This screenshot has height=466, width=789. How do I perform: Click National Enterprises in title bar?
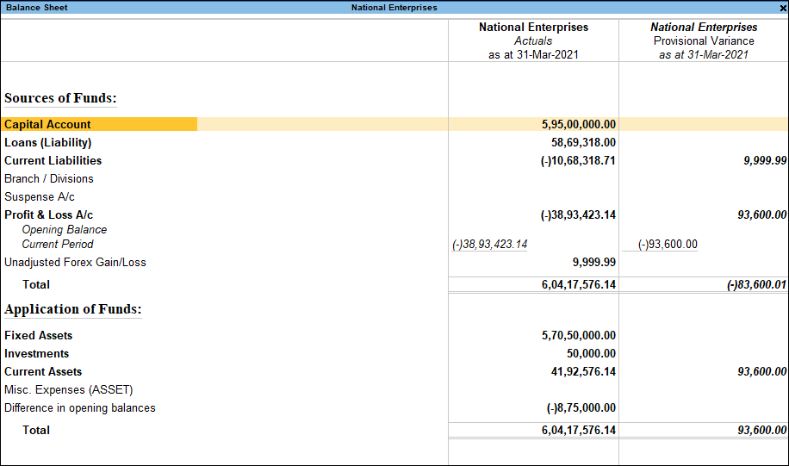point(394,8)
